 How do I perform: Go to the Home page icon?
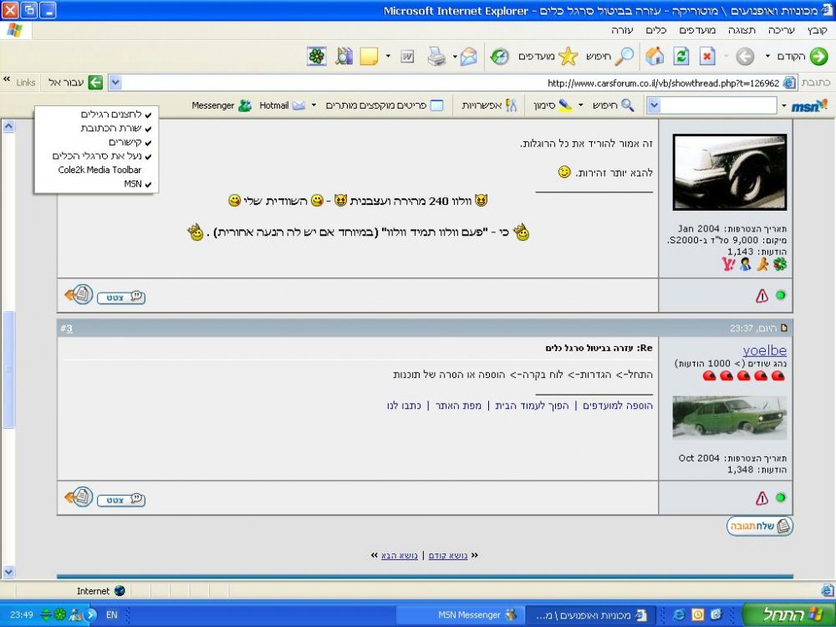655,57
